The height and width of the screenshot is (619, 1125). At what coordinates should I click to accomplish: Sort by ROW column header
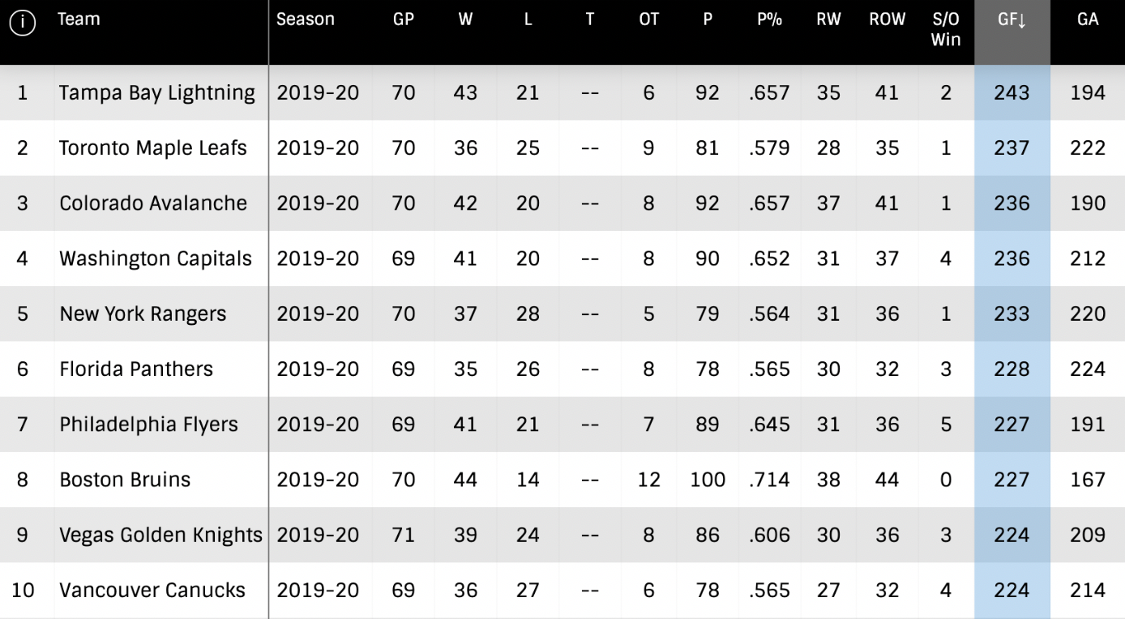click(887, 21)
